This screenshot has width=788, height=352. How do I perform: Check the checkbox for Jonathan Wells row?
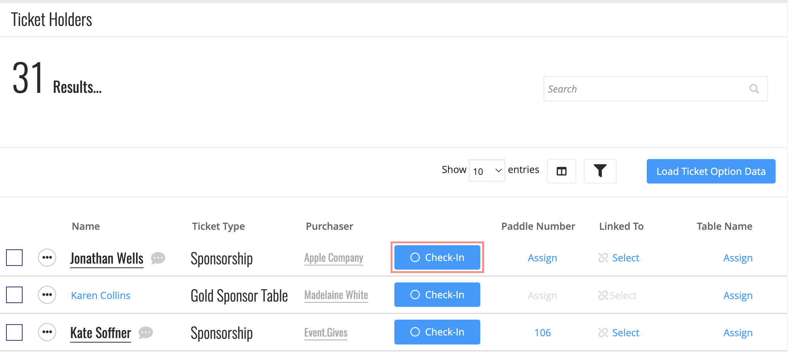[x=14, y=258]
